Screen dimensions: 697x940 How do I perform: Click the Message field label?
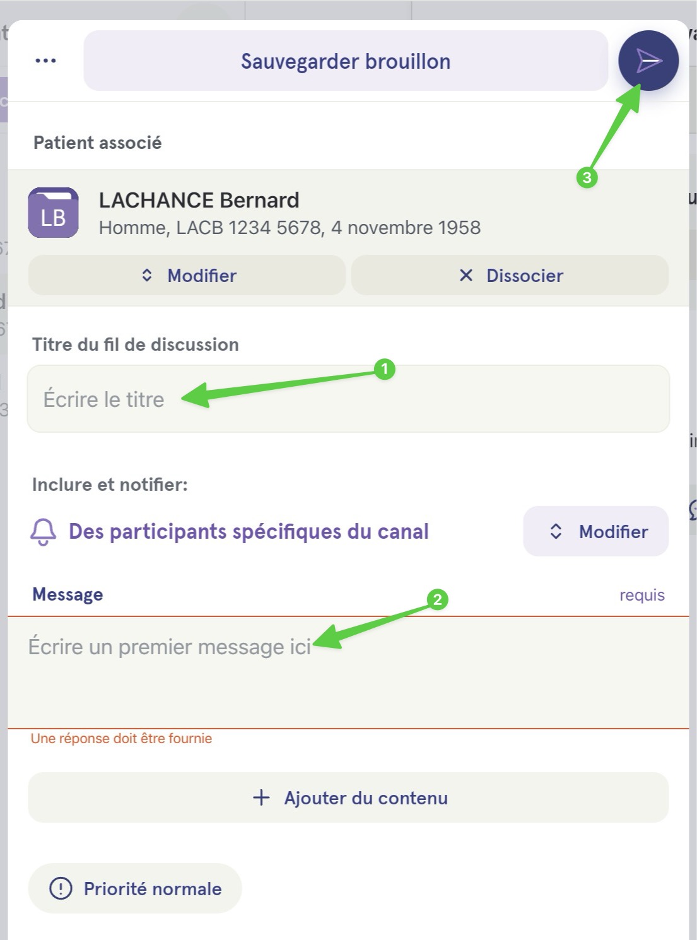(x=67, y=594)
